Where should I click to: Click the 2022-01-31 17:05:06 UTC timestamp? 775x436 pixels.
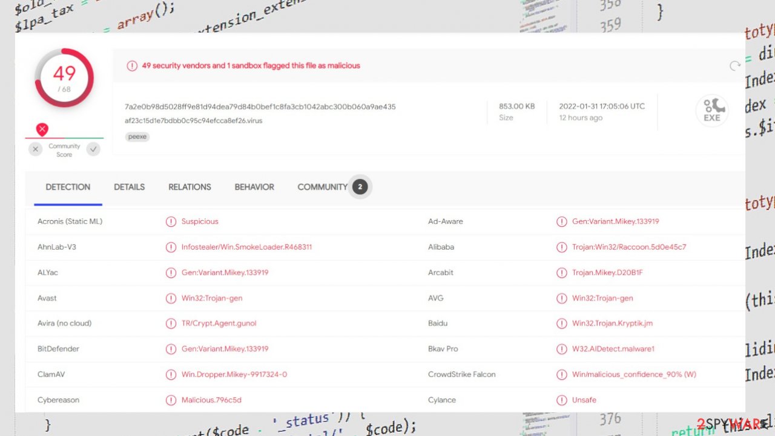602,106
